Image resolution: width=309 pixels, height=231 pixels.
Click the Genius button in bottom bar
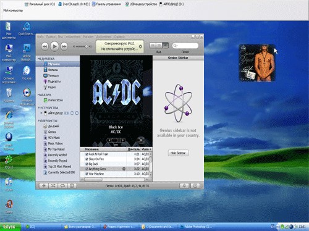point(184,186)
